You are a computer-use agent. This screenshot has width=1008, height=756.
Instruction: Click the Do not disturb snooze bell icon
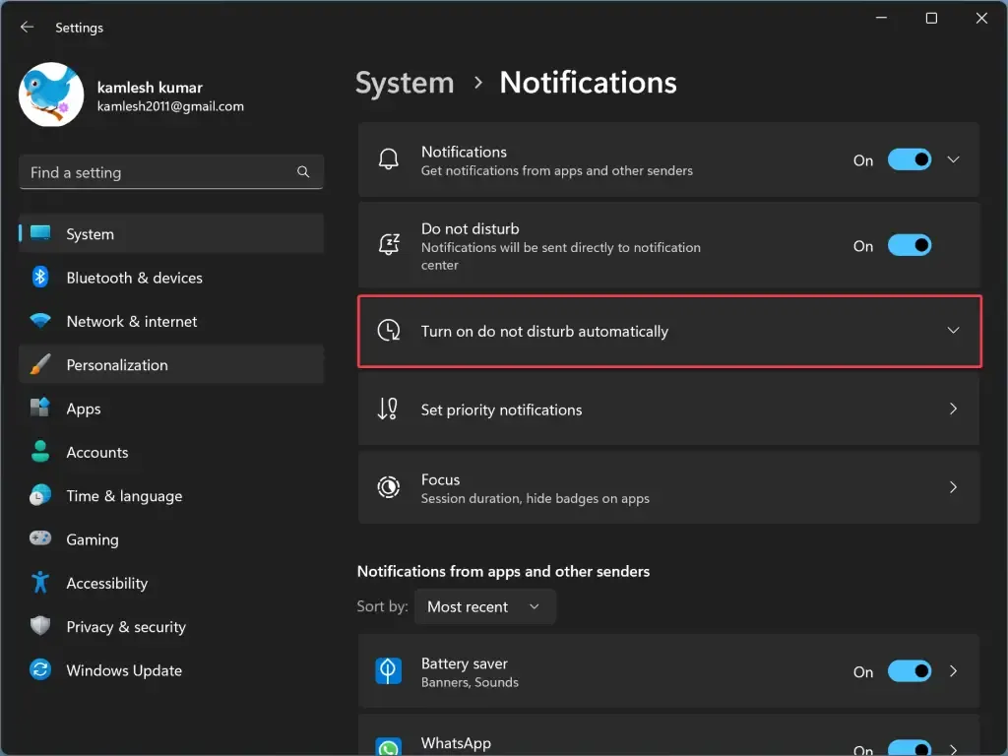[389, 245]
